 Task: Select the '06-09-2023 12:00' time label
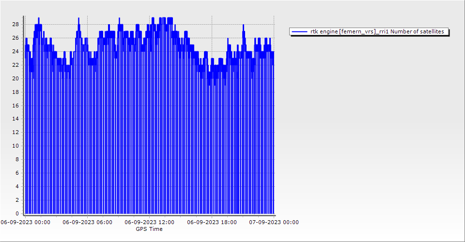150,223
